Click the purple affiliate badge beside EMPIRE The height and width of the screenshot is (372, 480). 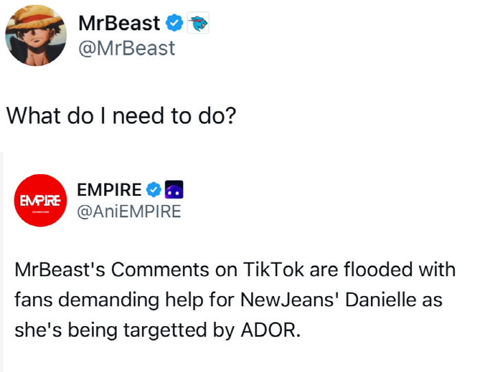(174, 189)
